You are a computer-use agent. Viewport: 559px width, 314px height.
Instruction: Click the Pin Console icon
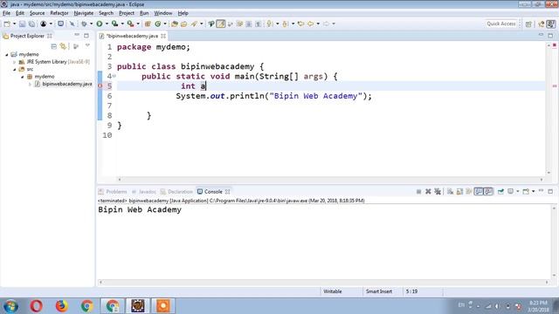pyautogui.click(x=500, y=192)
